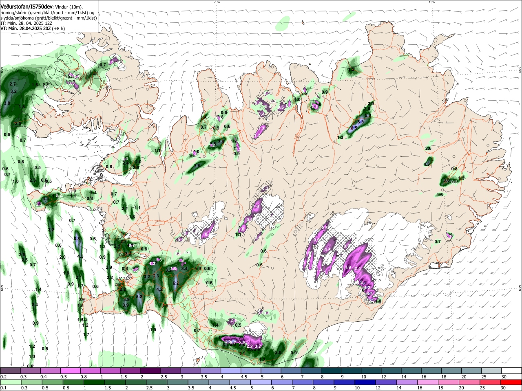Pick the light grey swatch labeled 25
522x391 pixels.
coord(491,371)
